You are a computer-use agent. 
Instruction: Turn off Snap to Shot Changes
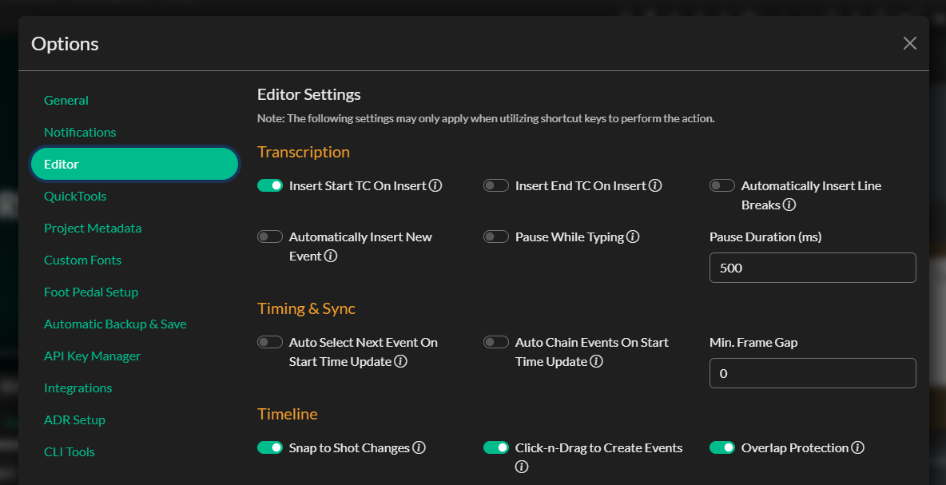(x=270, y=448)
